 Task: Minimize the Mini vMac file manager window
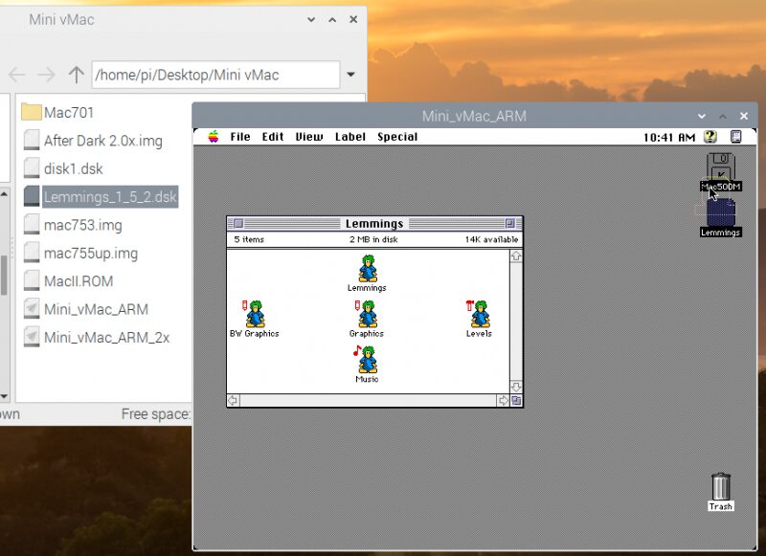311,19
